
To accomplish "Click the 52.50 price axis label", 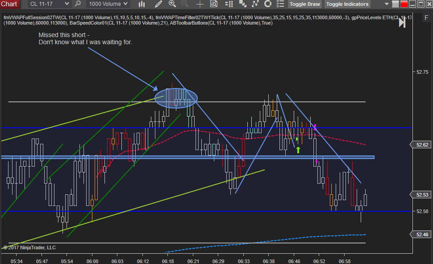I will click(x=422, y=211).
